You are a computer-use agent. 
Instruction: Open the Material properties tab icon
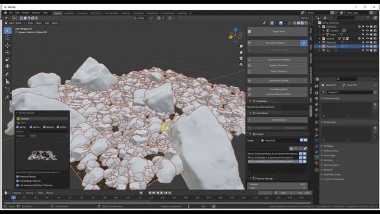click(x=316, y=163)
